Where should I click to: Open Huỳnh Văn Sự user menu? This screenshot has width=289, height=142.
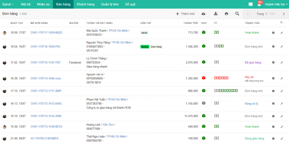[x=276, y=4]
